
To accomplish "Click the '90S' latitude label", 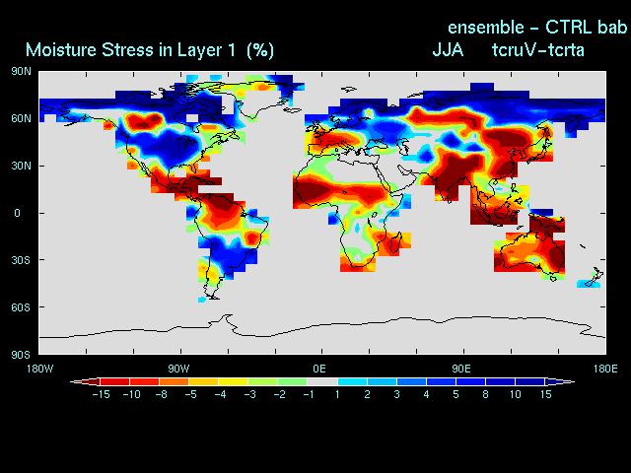I will coord(21,355).
